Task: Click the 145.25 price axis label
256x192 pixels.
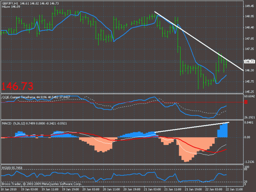Action: [x=249, y=92]
